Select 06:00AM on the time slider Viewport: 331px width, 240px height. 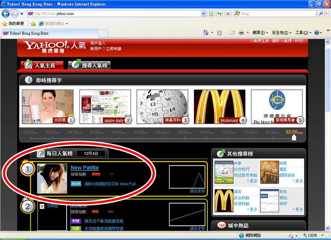point(119,132)
